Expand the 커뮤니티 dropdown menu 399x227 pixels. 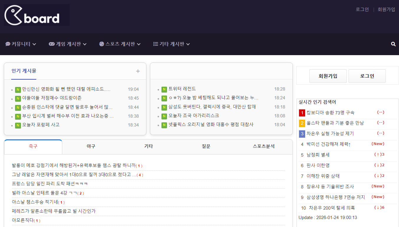coord(21,44)
